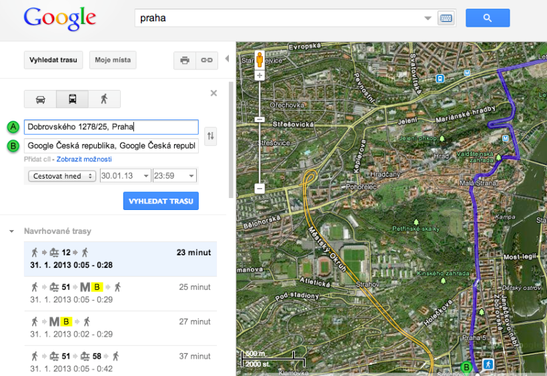Click the metro M icon near Mariánské hradby
This screenshot has height=376, width=547.
tap(467, 73)
